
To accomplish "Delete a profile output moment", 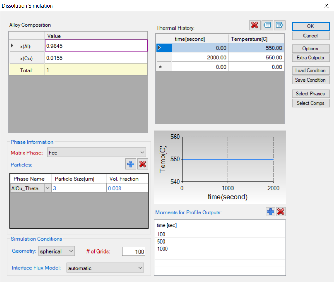I will pos(281,212).
